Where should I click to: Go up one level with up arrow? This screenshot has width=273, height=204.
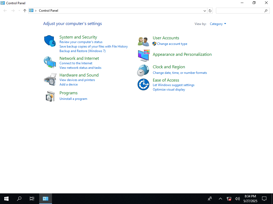click(25, 11)
